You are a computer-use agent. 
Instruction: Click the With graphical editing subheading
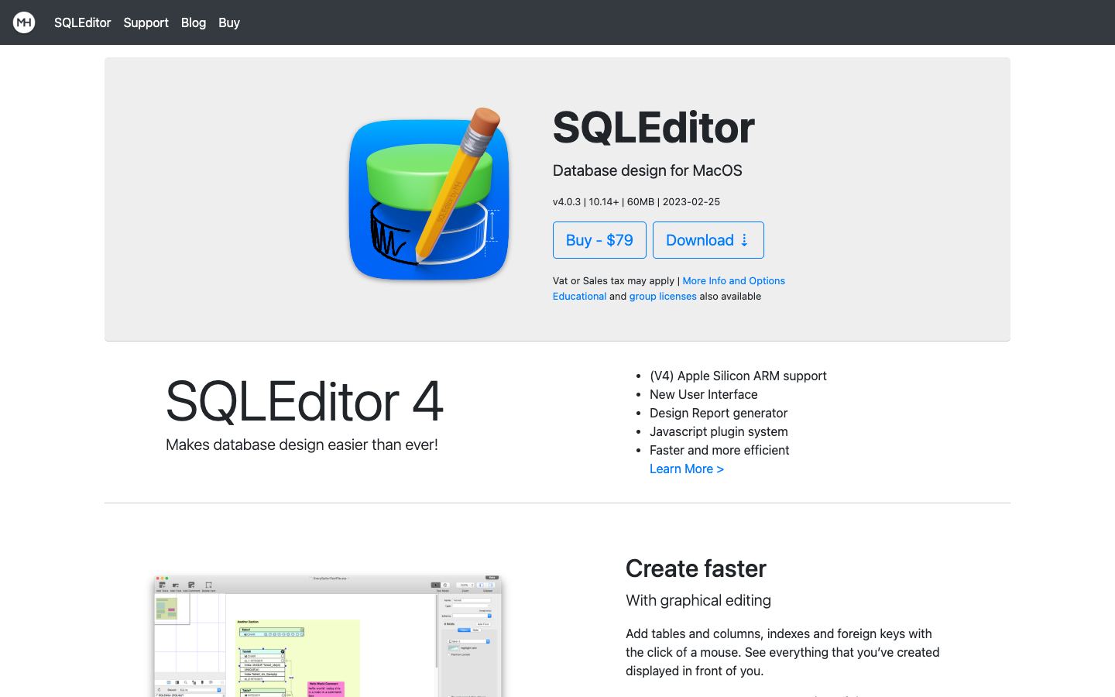(x=698, y=600)
